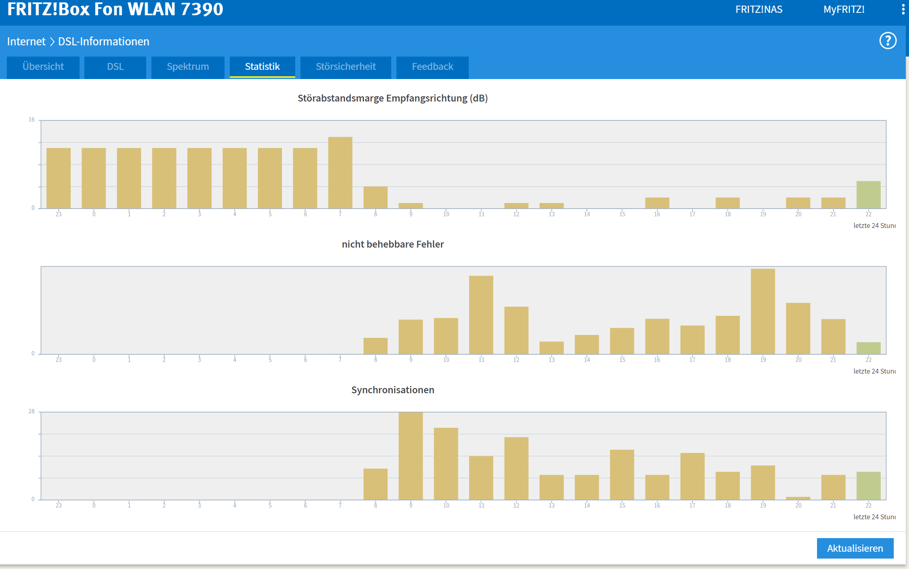Open the DSL tab
Screen dimensions: 909x569
tap(115, 67)
